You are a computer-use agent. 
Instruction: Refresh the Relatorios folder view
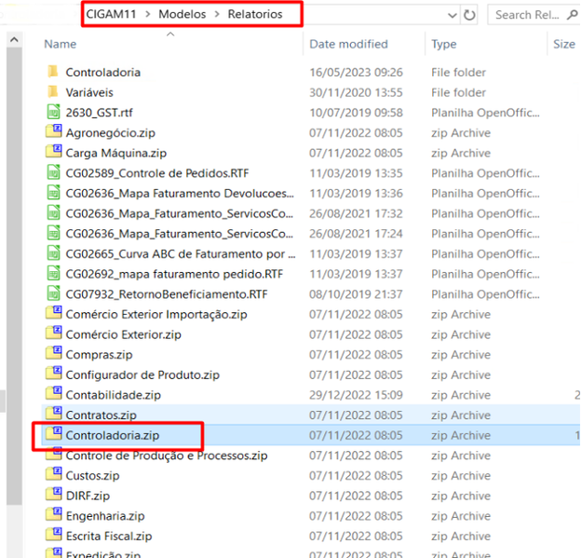click(469, 15)
